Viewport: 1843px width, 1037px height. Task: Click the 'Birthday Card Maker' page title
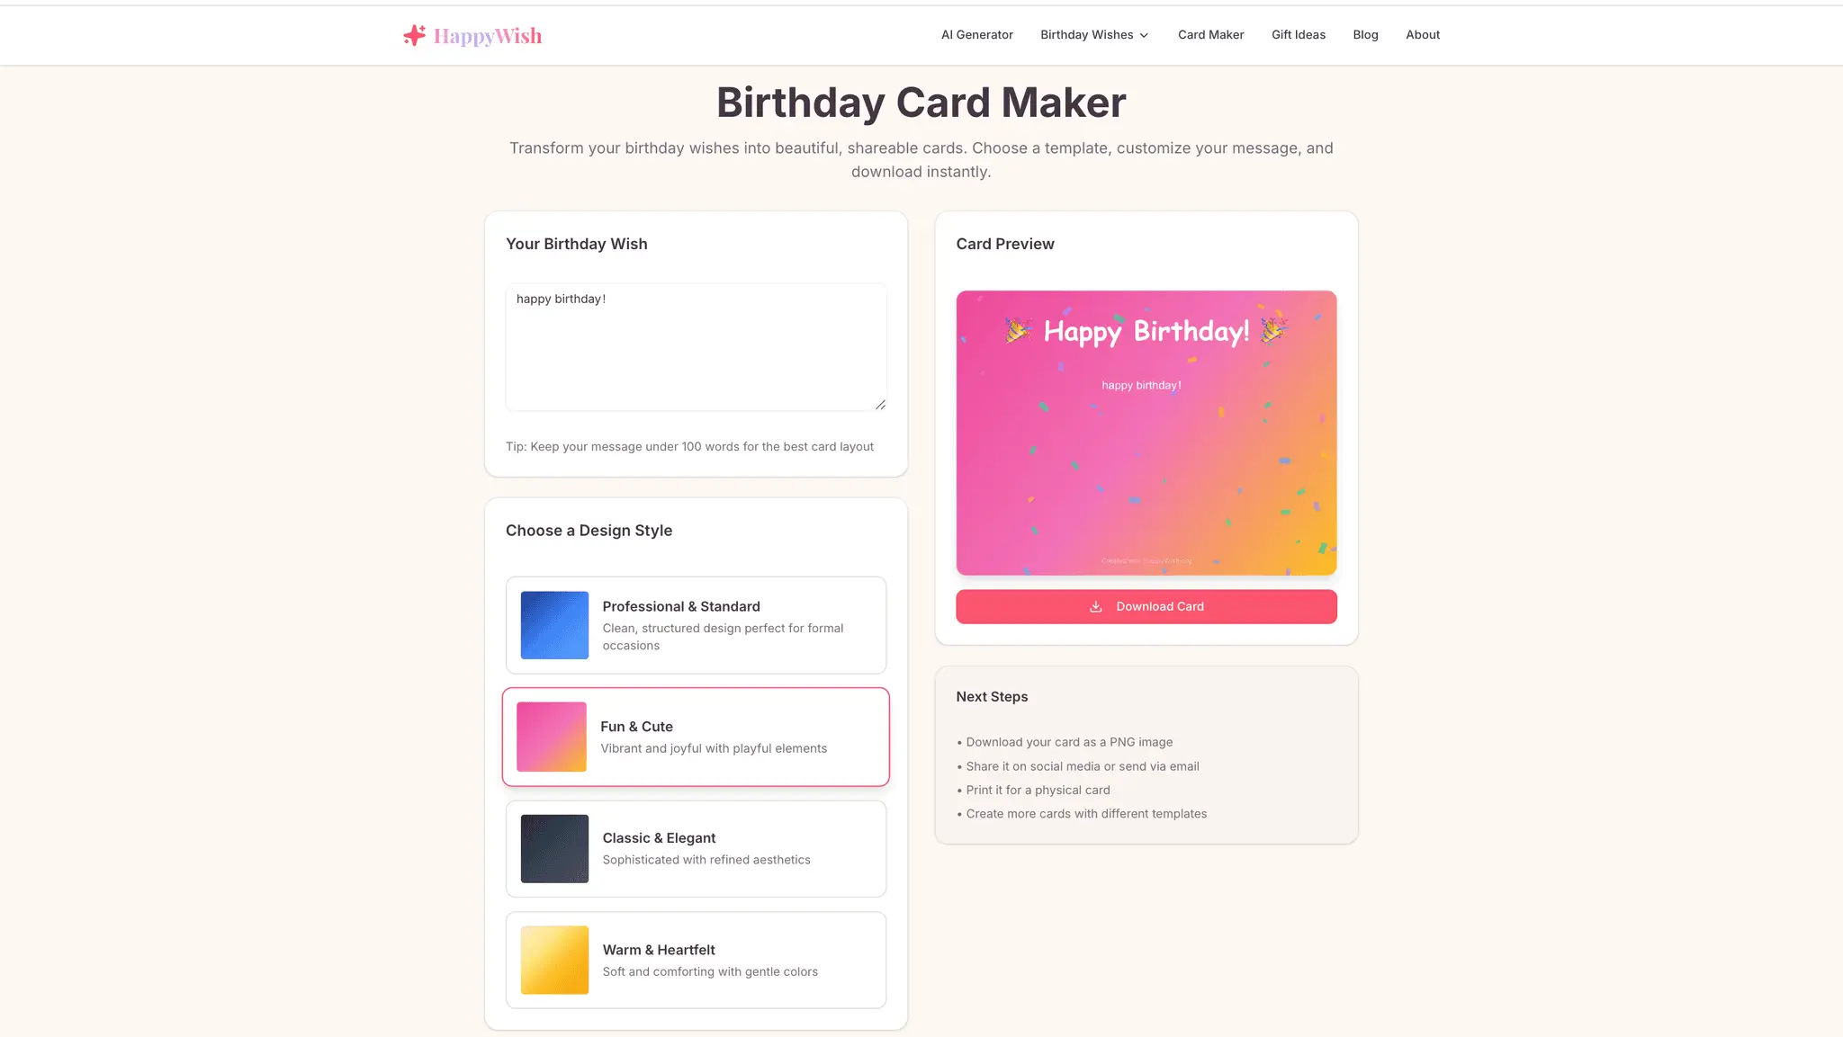(x=921, y=103)
